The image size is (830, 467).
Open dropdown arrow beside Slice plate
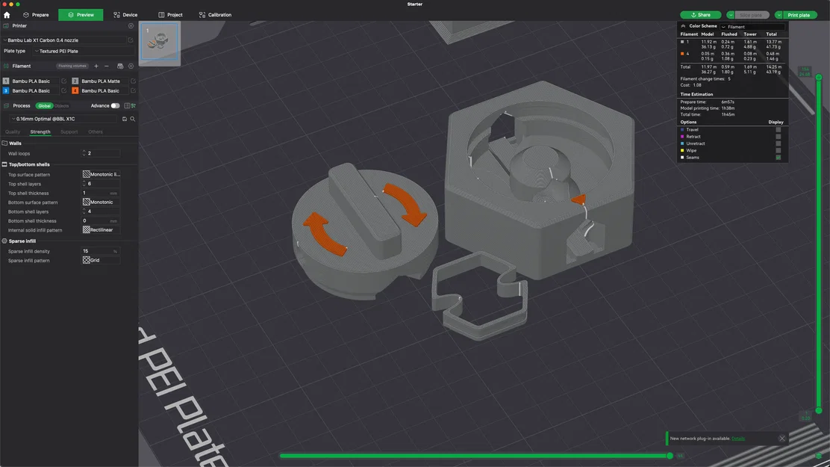tap(731, 15)
